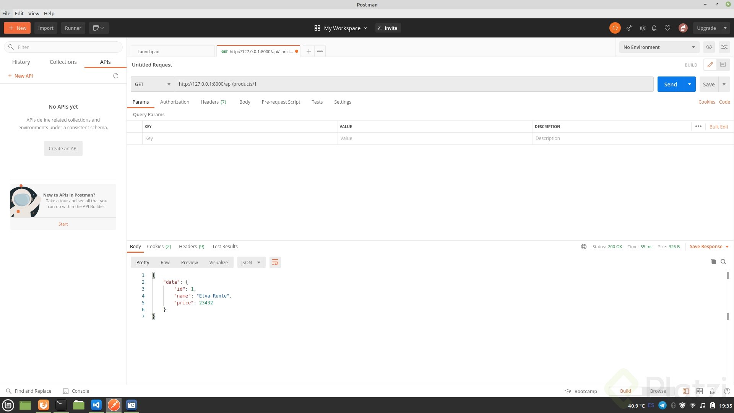Expand the GET method dropdown
Image resolution: width=734 pixels, height=413 pixels.
pyautogui.click(x=153, y=84)
